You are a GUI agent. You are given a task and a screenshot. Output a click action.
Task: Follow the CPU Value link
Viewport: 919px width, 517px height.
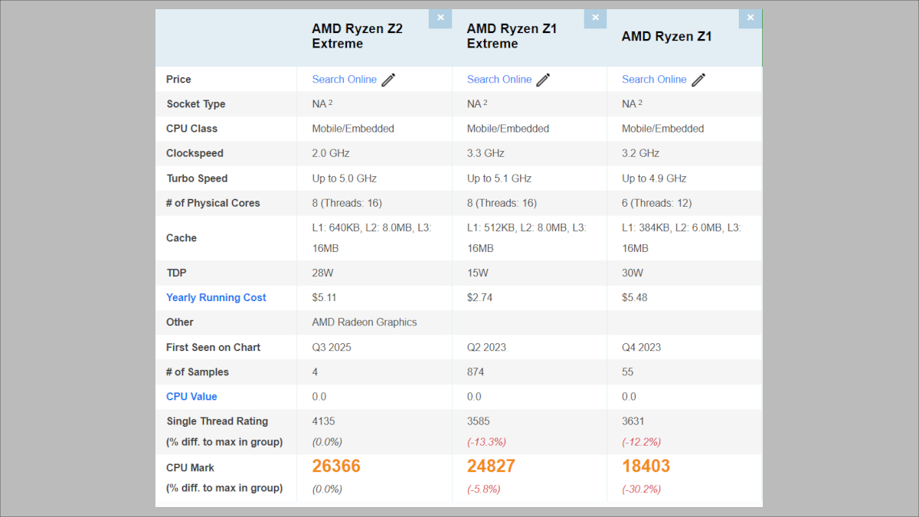coord(191,397)
